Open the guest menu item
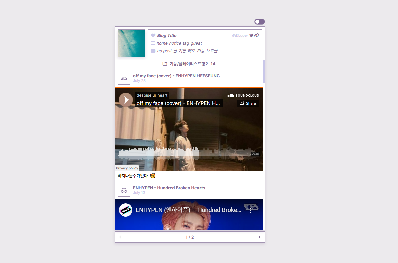Image resolution: width=398 pixels, height=263 pixels. point(196,43)
